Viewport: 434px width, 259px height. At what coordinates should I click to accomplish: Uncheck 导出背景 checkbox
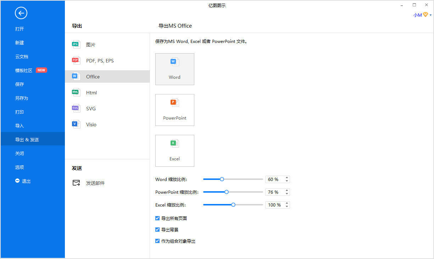click(x=157, y=230)
